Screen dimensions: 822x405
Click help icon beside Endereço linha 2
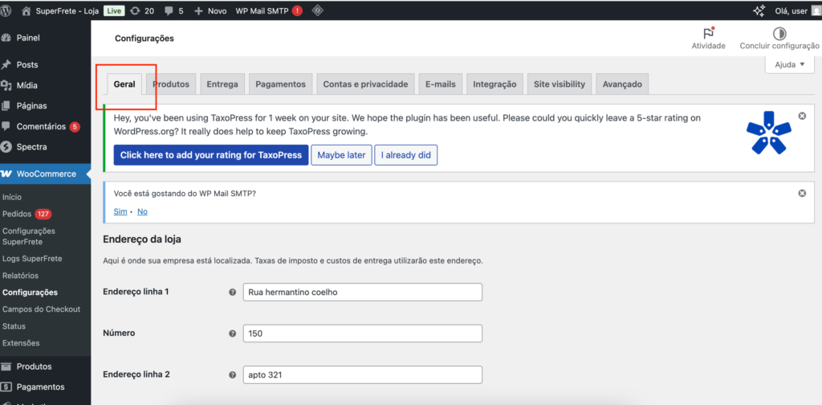(232, 375)
